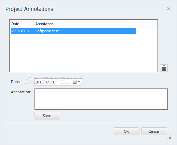Click the 'Date:' field label
Image resolution: width=177 pixels, height=145 pixels.
click(x=16, y=82)
